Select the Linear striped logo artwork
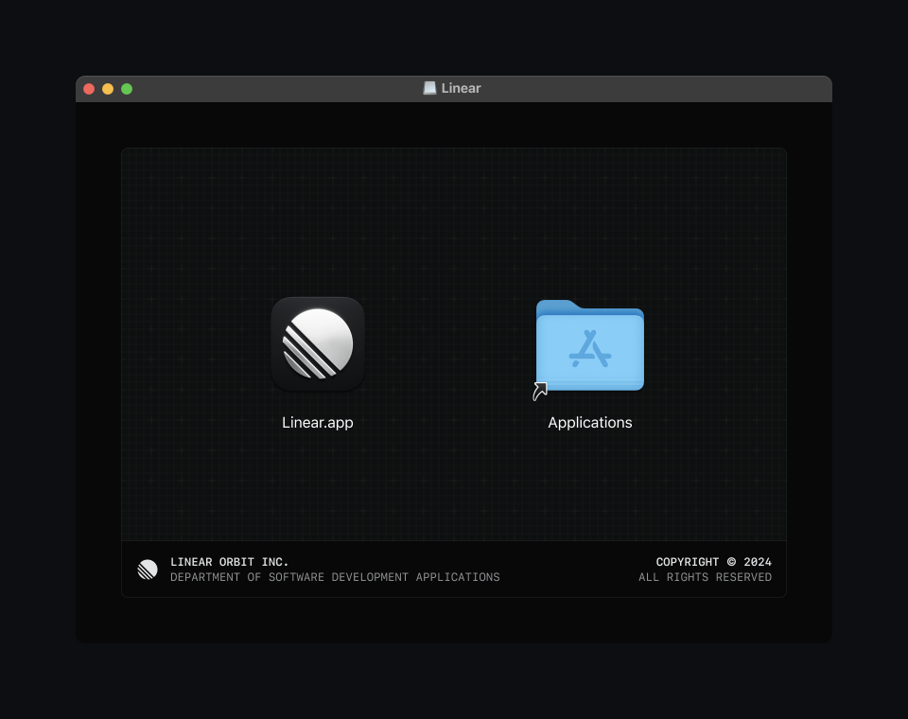The image size is (908, 719). pyautogui.click(x=318, y=343)
